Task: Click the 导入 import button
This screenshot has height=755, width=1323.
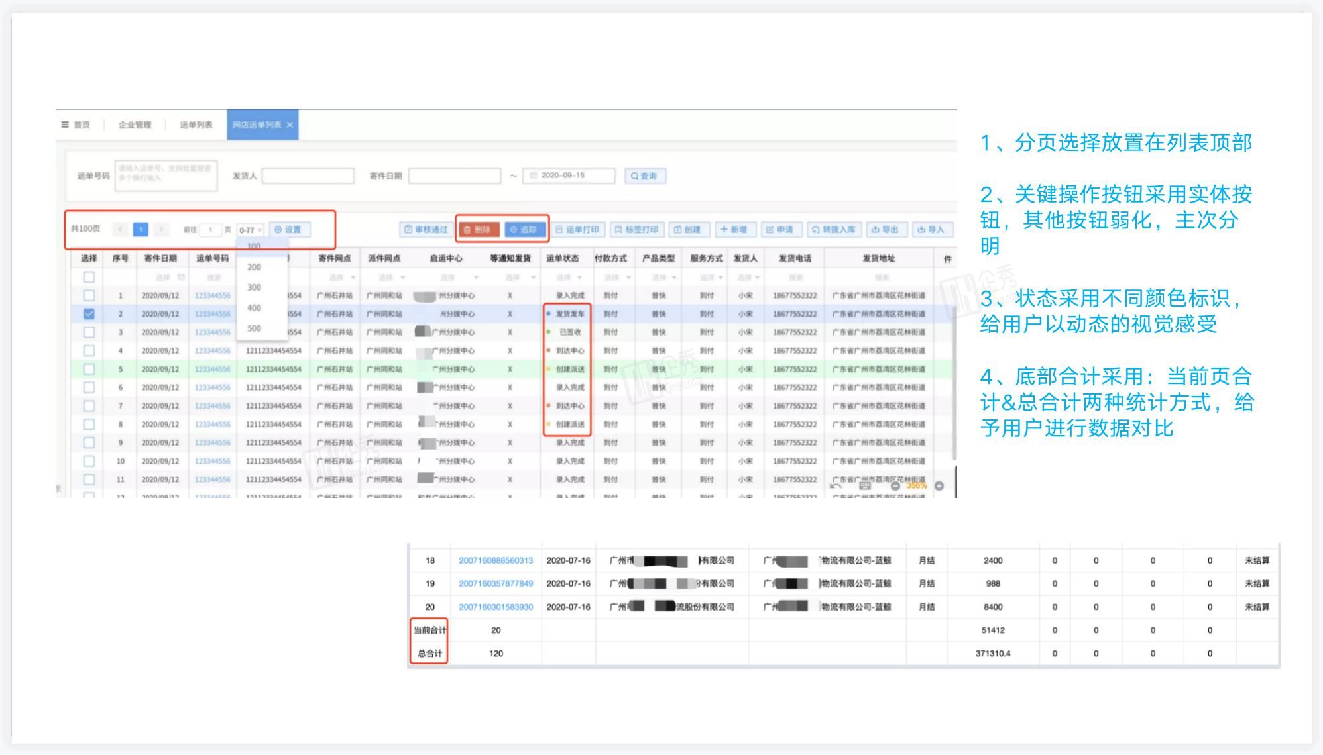Action: tap(932, 230)
